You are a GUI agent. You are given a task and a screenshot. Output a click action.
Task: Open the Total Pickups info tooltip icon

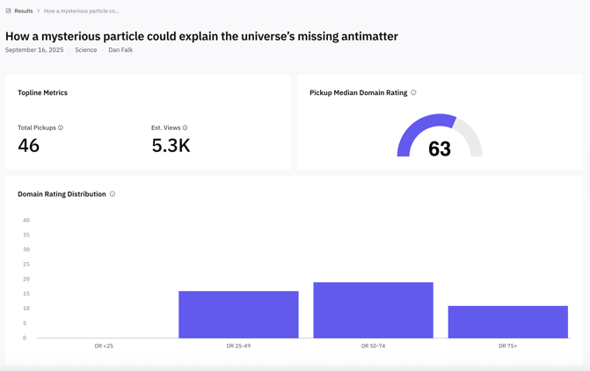(x=61, y=127)
